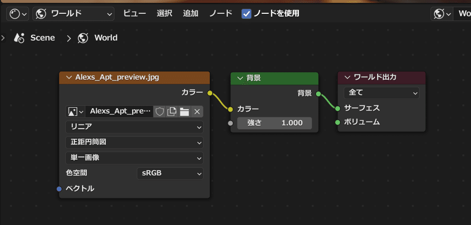Click the ベクトル input socket
The image size is (471, 225).
point(59,189)
